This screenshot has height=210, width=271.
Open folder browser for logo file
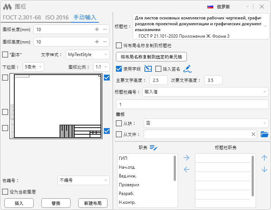[x=264, y=134]
